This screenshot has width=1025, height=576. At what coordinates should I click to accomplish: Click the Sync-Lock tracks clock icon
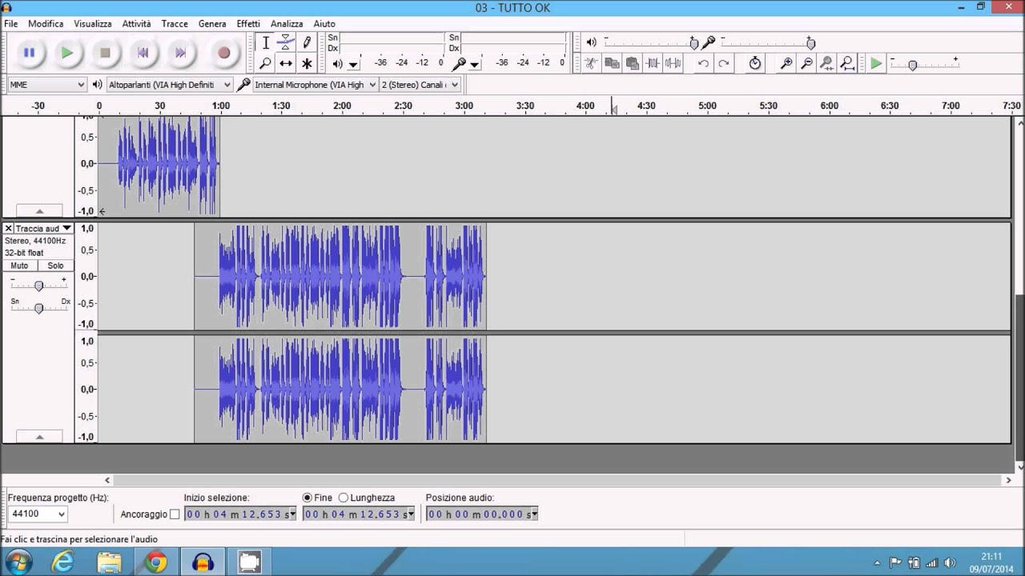[x=755, y=63]
